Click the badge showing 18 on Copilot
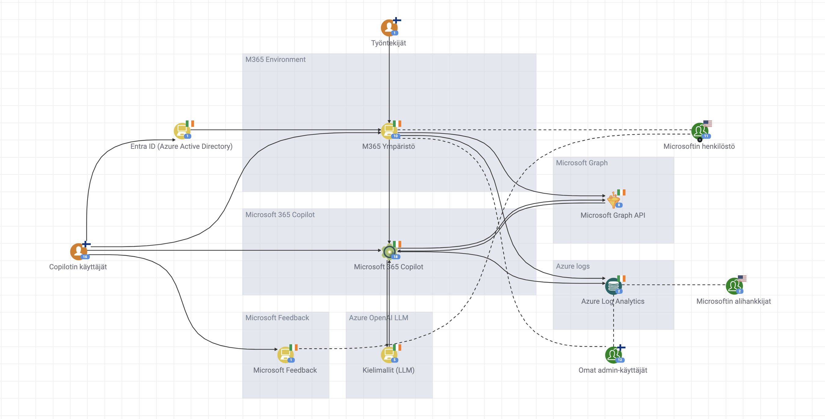825x419 pixels. (x=395, y=257)
